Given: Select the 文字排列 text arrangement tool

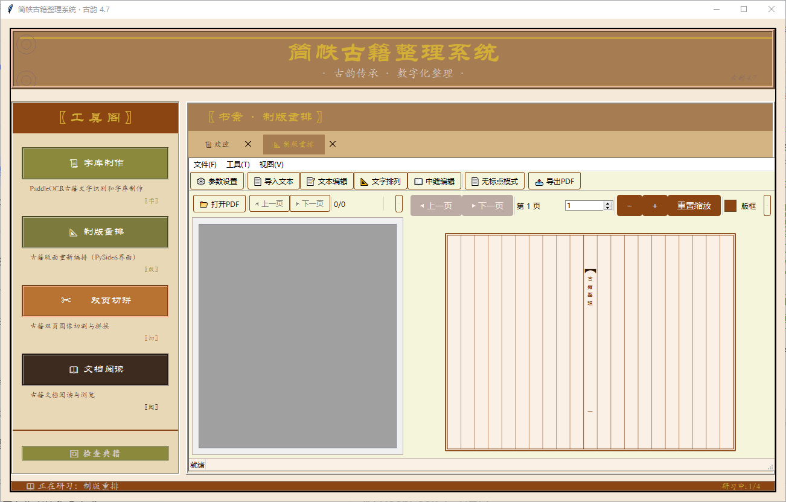Looking at the screenshot, I should [380, 180].
